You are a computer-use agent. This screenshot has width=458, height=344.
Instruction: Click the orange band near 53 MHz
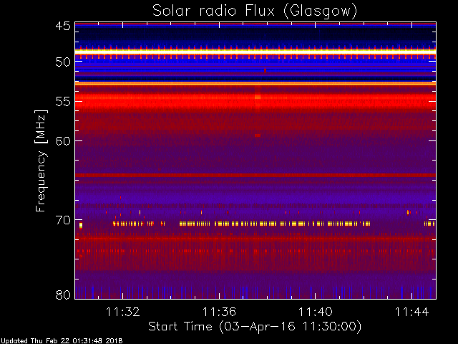pos(255,84)
